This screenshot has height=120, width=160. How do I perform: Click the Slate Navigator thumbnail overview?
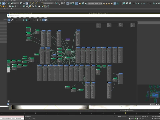(x=149, y=94)
